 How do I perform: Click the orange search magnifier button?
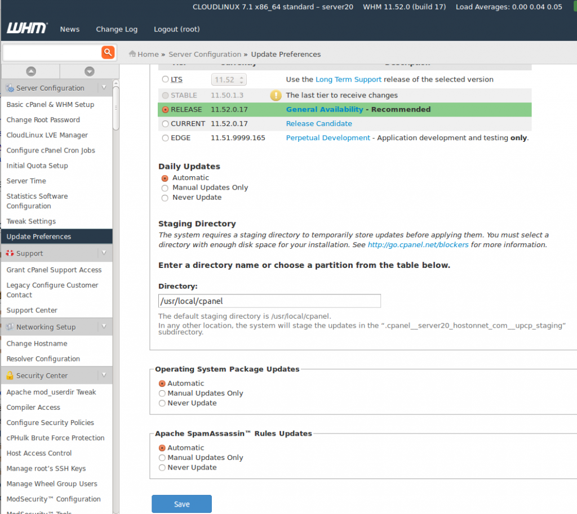[108, 52]
